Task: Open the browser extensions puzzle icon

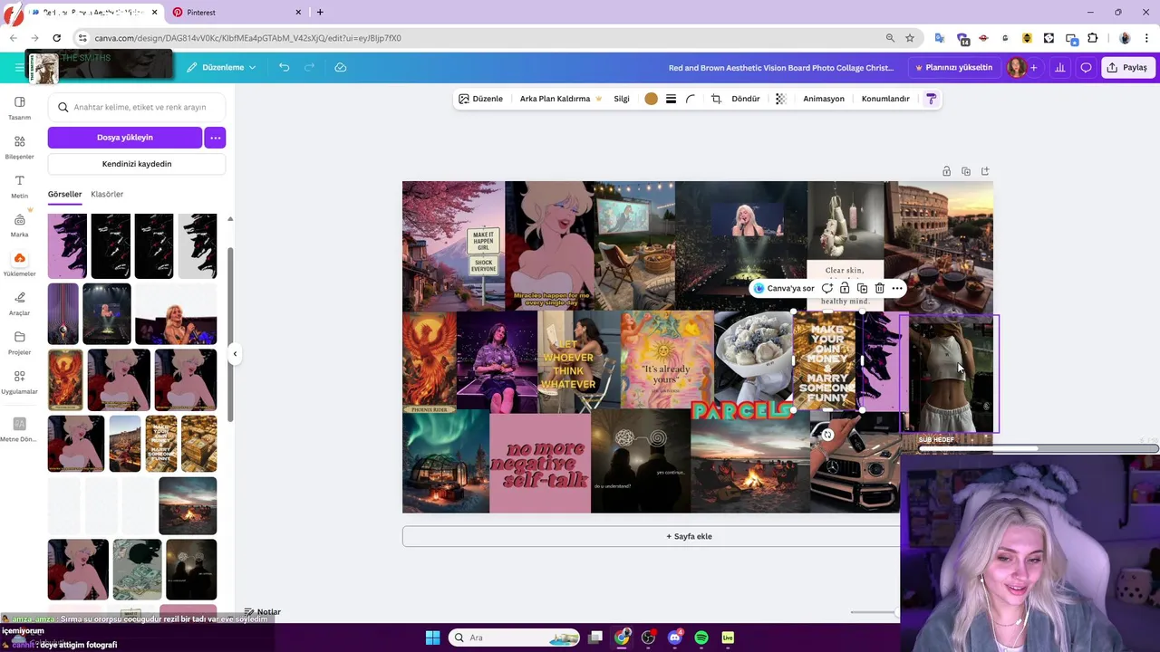Action: (1092, 38)
